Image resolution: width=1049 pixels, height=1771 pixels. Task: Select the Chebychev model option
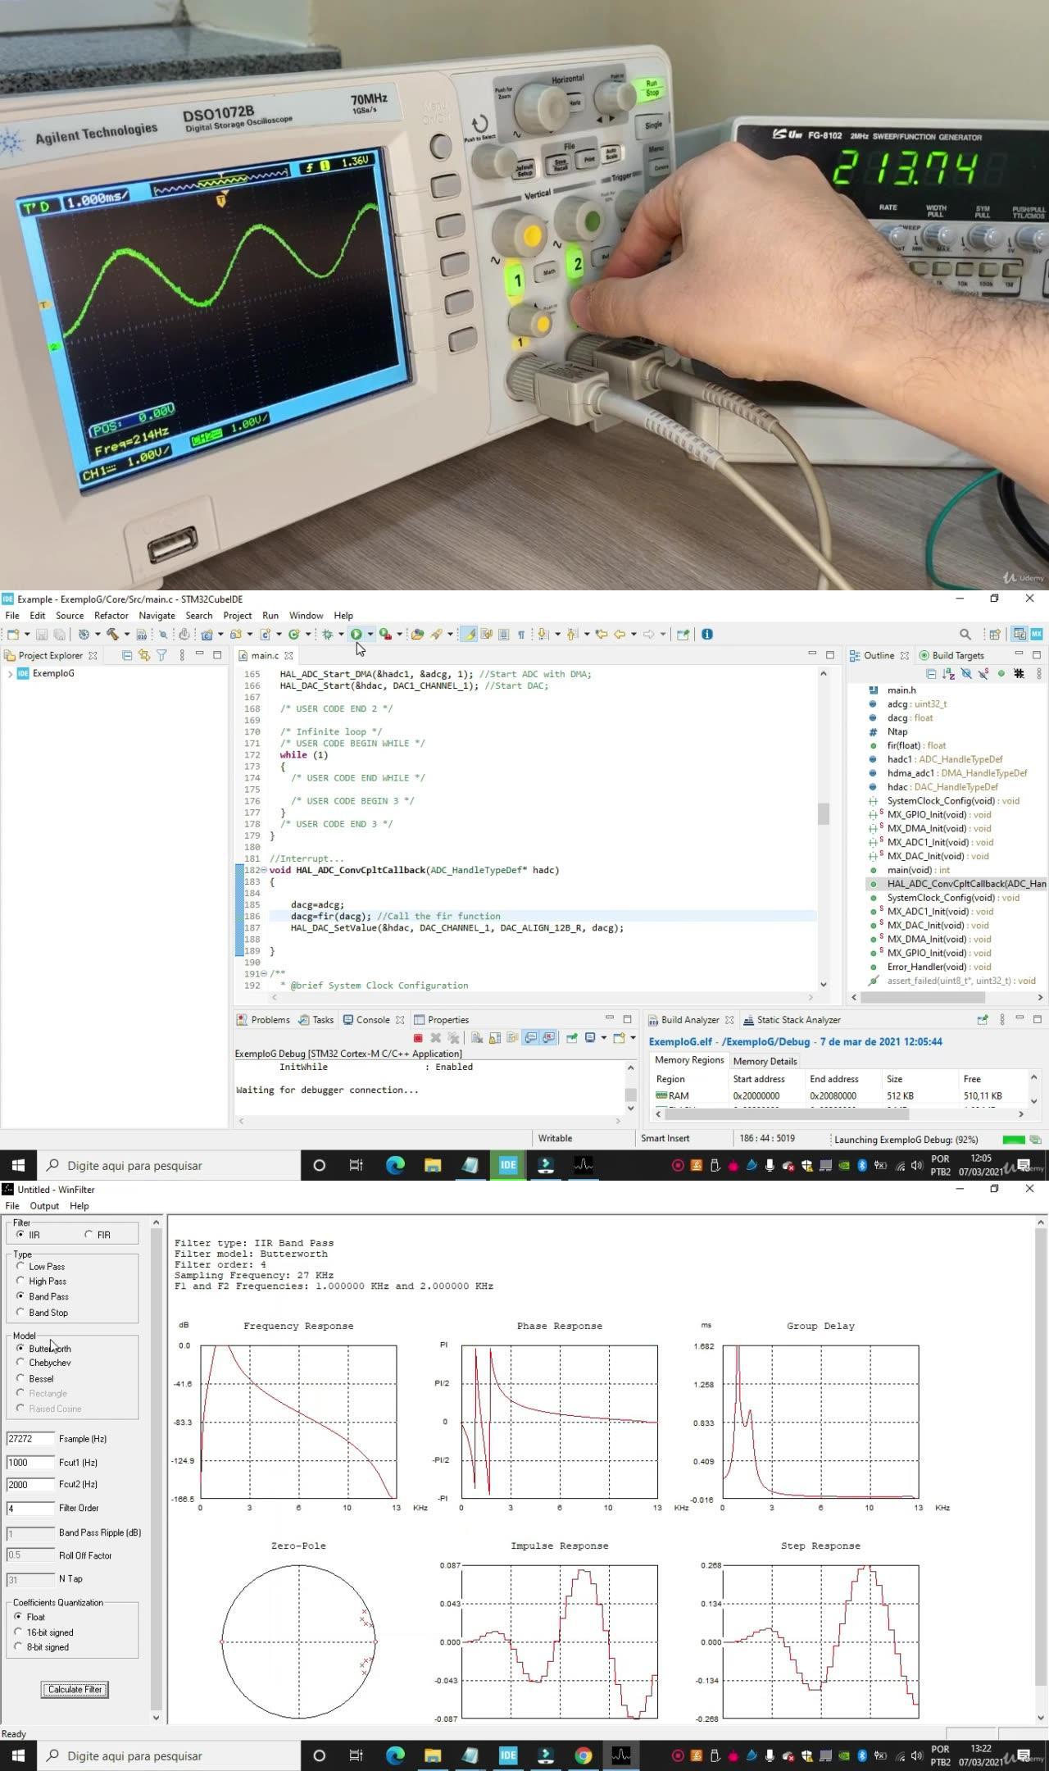pos(20,1363)
